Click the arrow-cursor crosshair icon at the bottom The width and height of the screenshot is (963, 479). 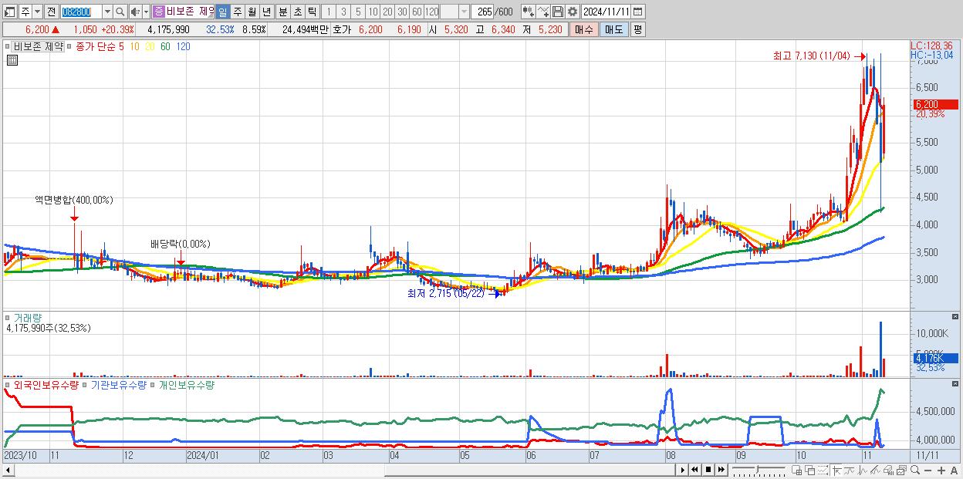836,471
